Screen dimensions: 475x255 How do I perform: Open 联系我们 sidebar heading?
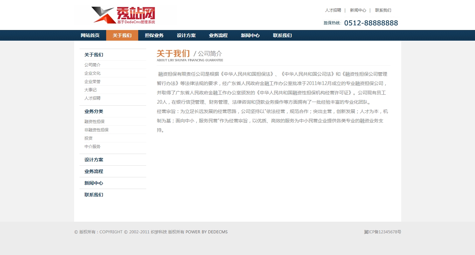[x=94, y=195]
